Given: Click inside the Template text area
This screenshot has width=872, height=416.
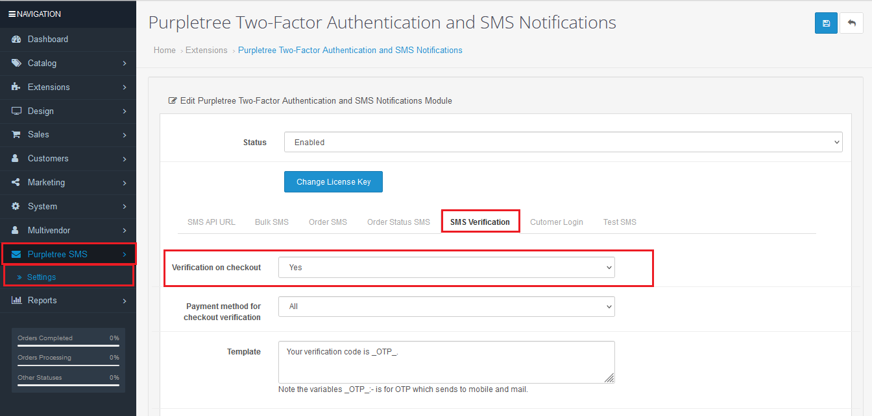Looking at the screenshot, I should tap(446, 362).
